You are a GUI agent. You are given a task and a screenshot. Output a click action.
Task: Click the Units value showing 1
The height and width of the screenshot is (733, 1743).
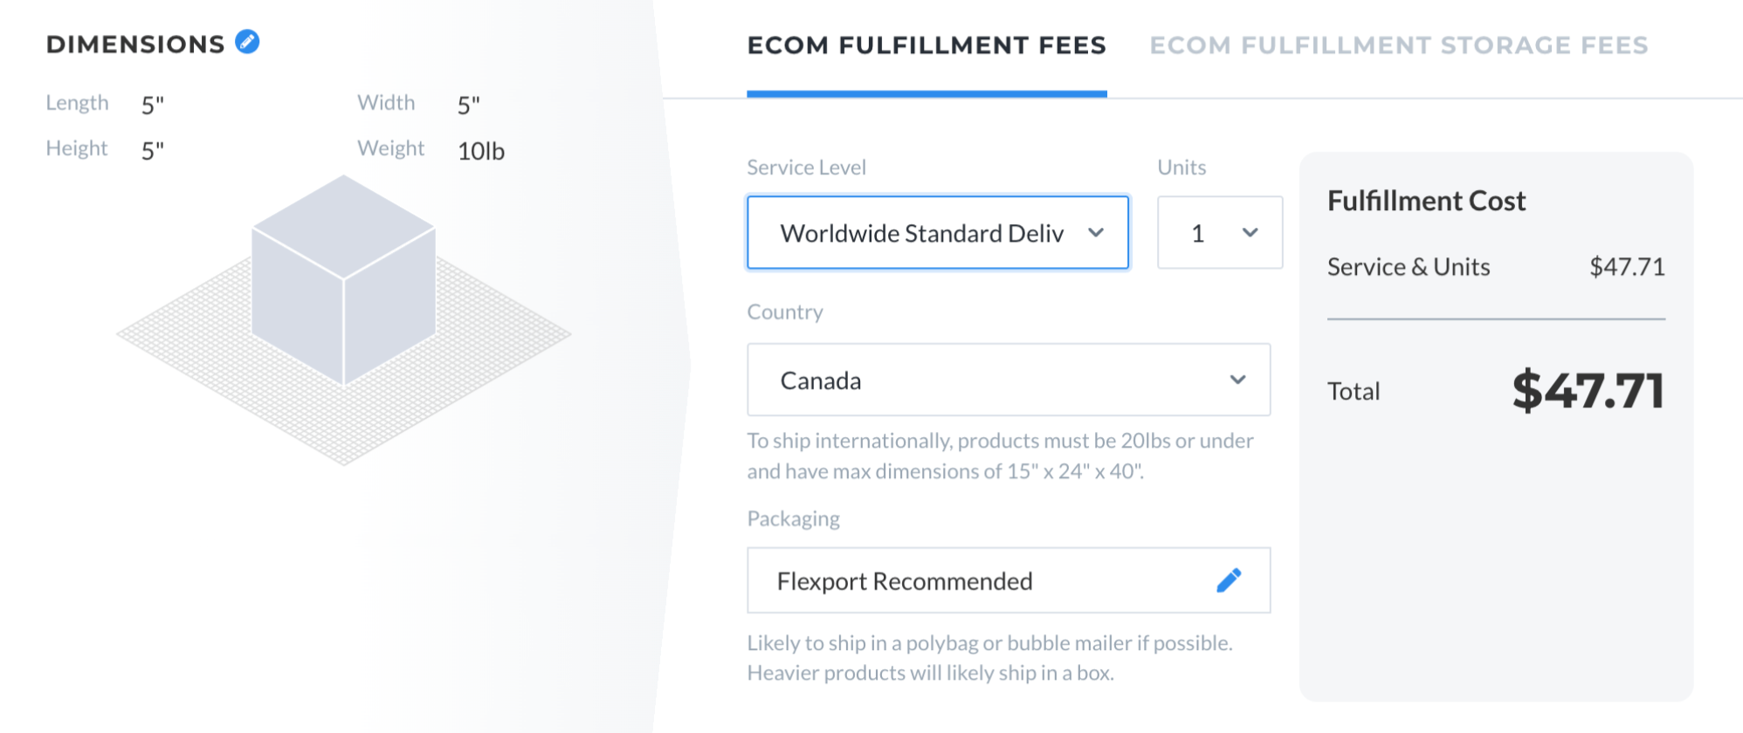pyautogui.click(x=1198, y=232)
